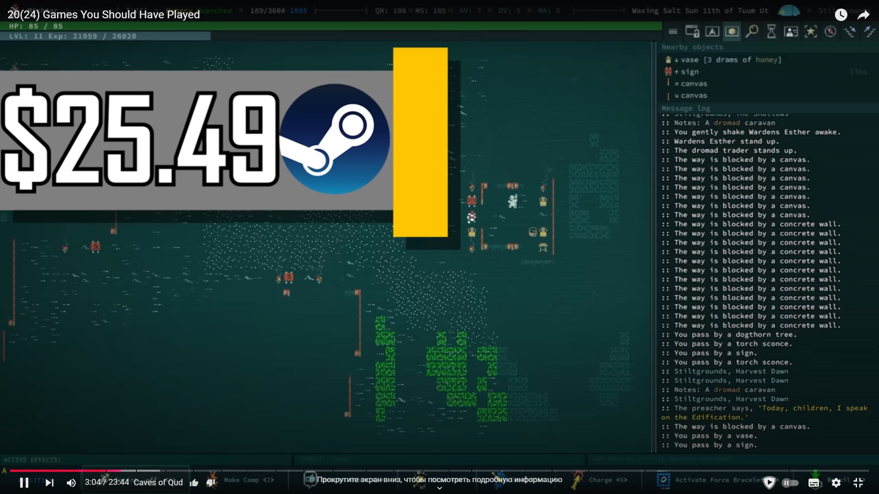The height and width of the screenshot is (494, 879).
Task: Click the ascend stairs icon
Action: coord(869,32)
